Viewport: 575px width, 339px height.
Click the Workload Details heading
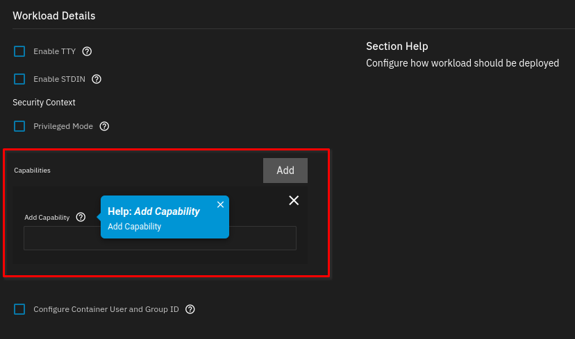(x=54, y=16)
